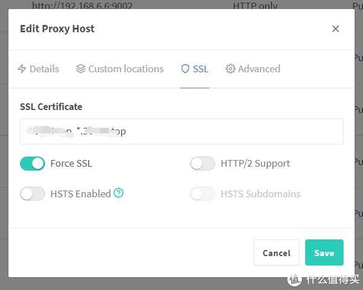Screen dimensions: 363x290
Task: Close the Edit Proxy Host dialog
Action: pos(336,28)
